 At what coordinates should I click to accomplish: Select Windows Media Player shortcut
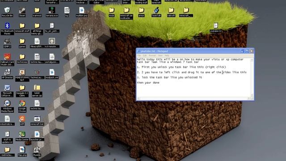click(7, 106)
